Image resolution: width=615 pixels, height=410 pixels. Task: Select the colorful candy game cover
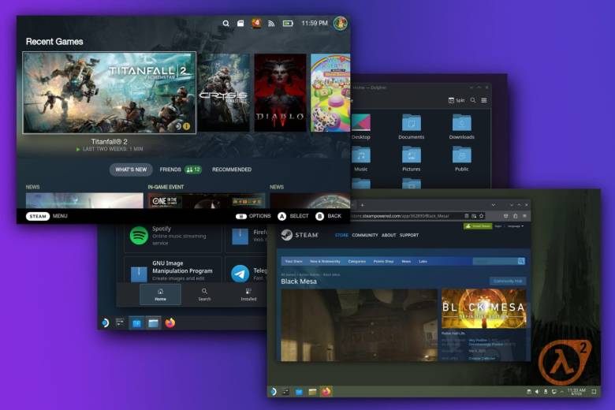tap(330, 92)
